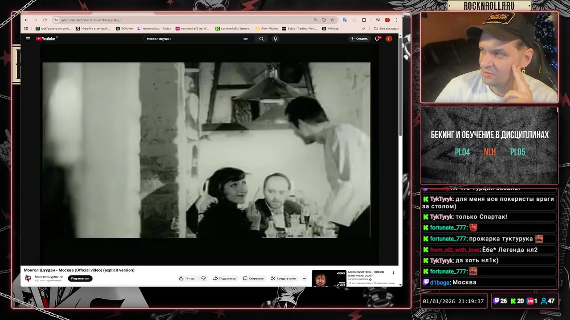Open the apps grid in bookmarks bar

pos(26,28)
